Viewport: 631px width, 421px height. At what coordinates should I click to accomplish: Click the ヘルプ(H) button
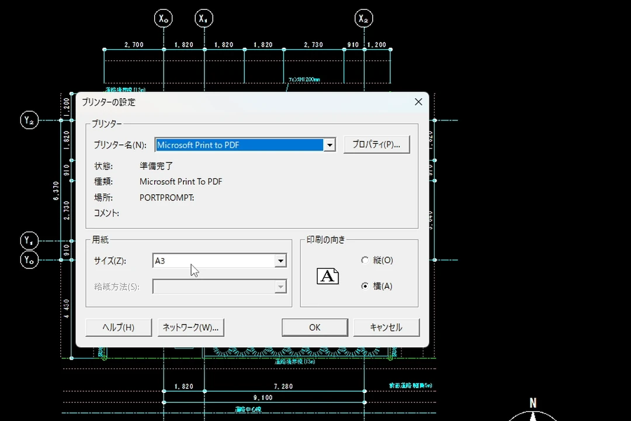coord(119,327)
